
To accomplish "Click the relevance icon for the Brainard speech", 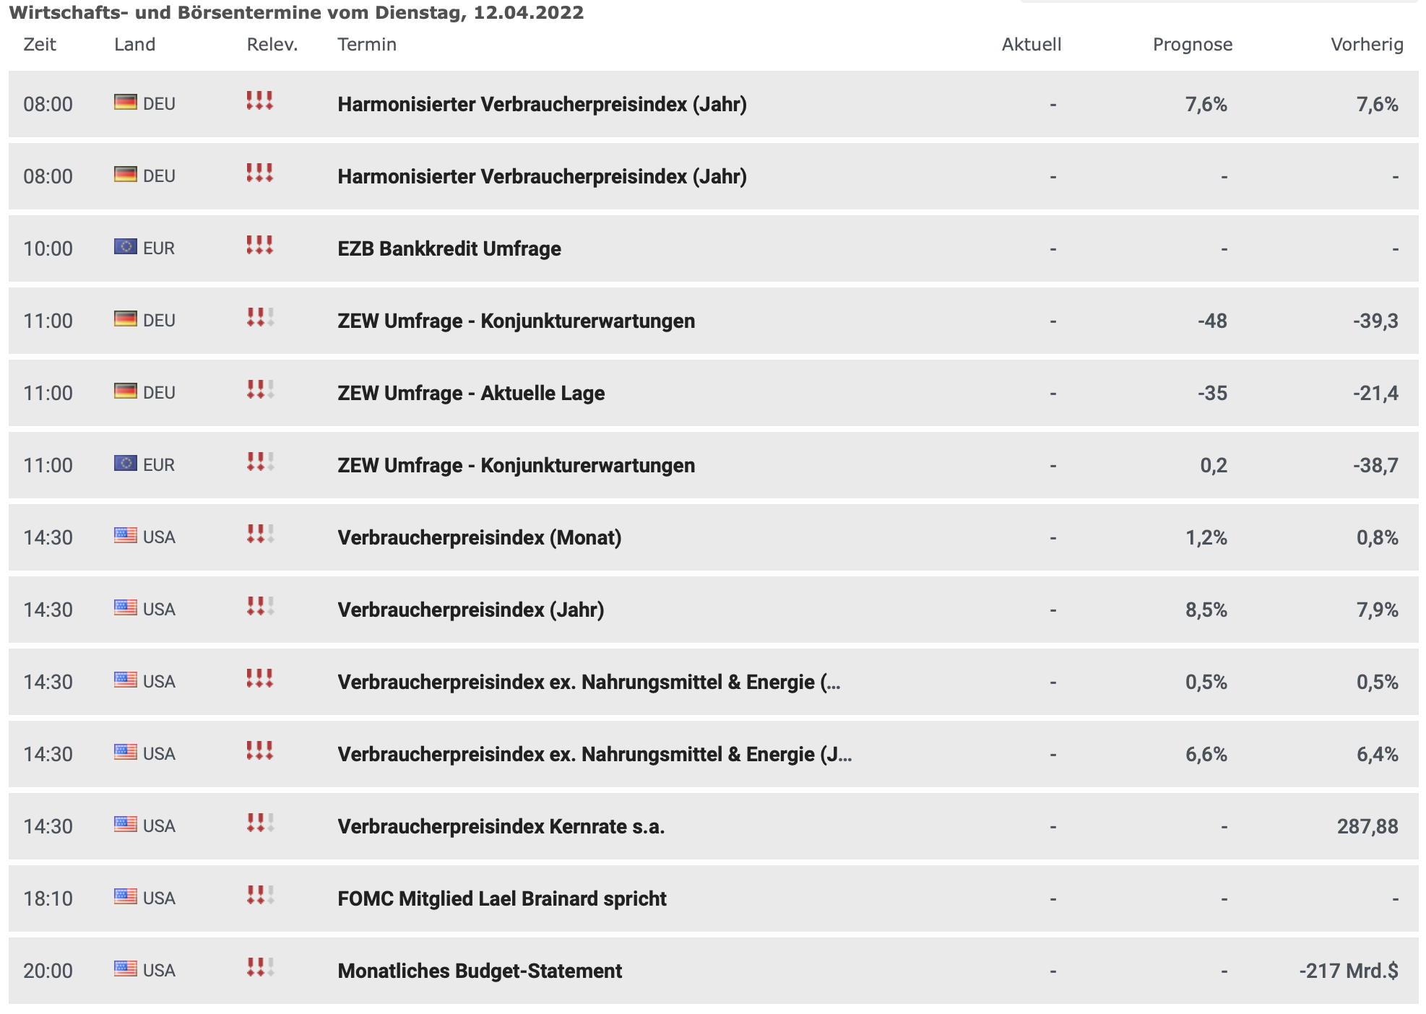I will pos(260,895).
